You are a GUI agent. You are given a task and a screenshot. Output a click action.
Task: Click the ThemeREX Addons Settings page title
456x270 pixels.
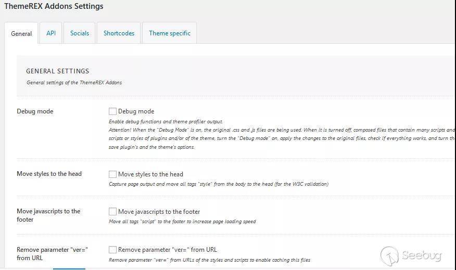click(54, 7)
